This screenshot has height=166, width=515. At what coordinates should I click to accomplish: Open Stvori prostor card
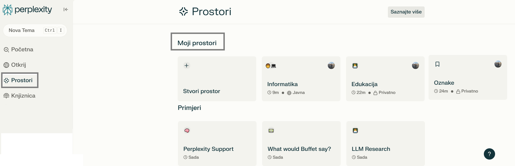point(202,91)
